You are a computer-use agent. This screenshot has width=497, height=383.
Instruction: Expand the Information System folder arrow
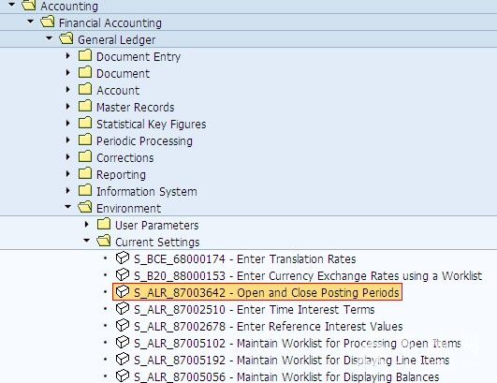[67, 190]
